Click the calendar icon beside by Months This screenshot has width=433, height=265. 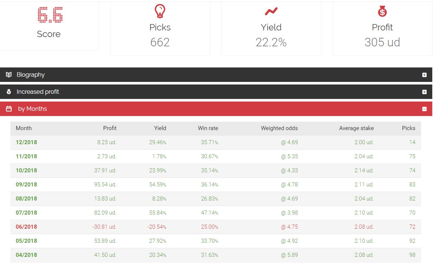pyautogui.click(x=9, y=109)
